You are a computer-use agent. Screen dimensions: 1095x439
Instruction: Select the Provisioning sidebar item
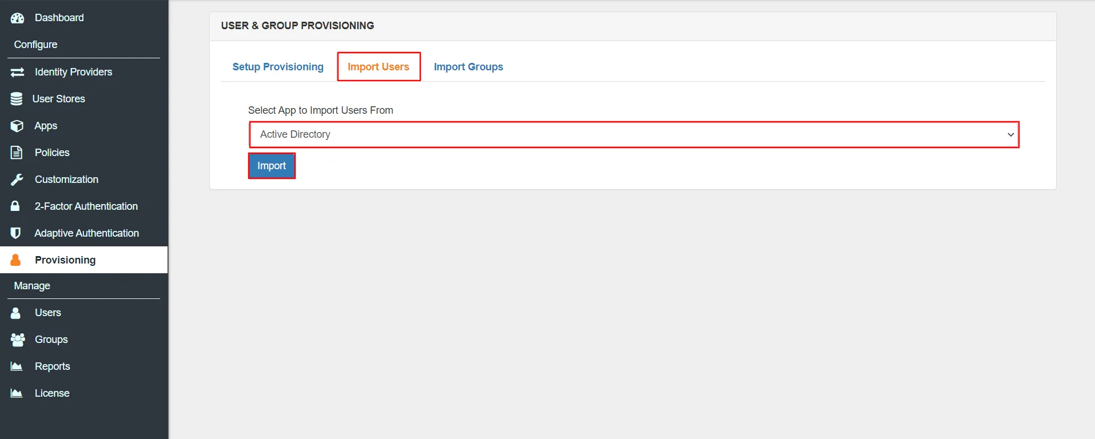(x=84, y=260)
